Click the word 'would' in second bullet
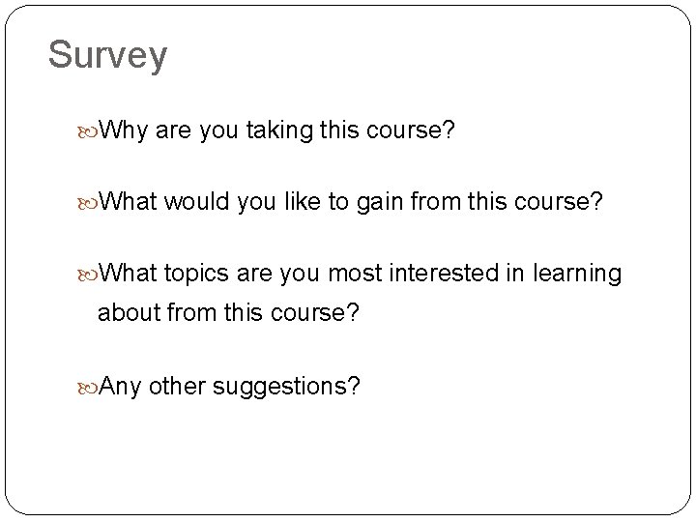Screen dimensions: 696x522 tap(195, 201)
